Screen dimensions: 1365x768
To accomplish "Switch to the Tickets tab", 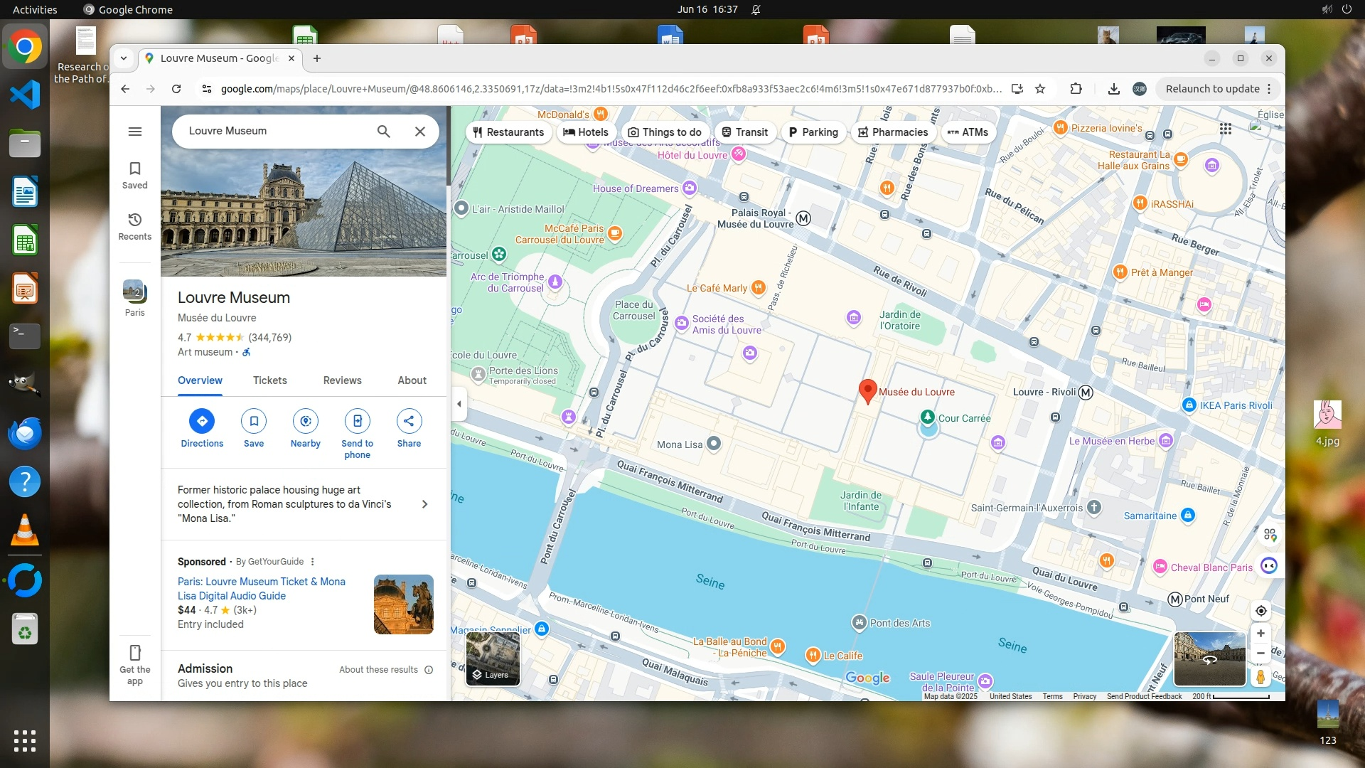I will (269, 380).
